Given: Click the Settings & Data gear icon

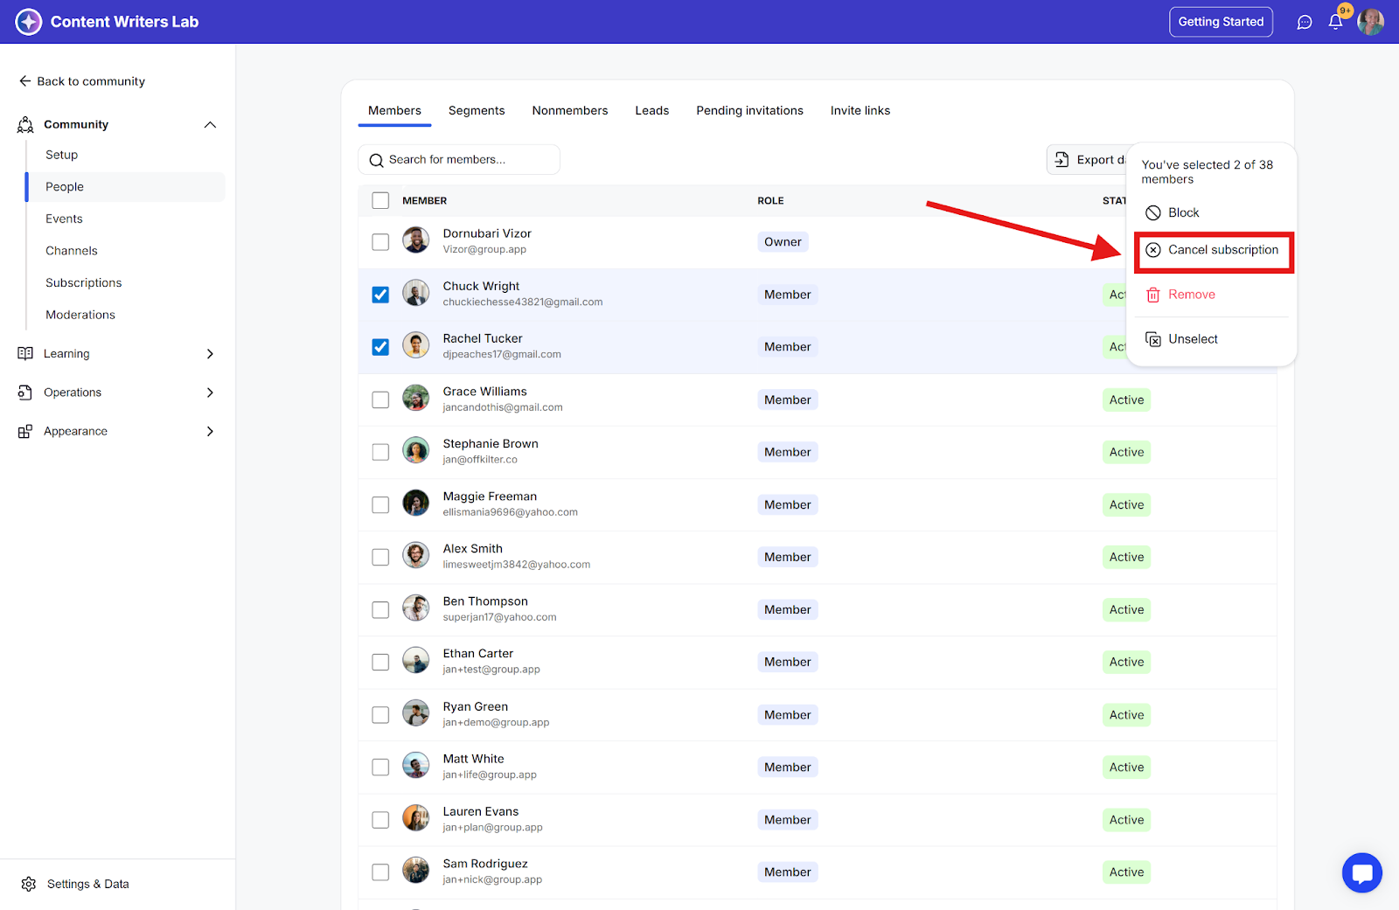Looking at the screenshot, I should pyautogui.click(x=29, y=885).
